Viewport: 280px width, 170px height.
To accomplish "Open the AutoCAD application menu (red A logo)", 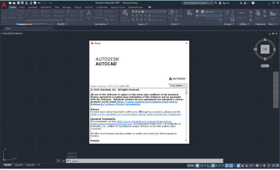I will [4, 4].
